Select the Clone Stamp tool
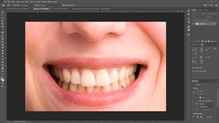This screenshot has width=219, height=123. [2, 39]
